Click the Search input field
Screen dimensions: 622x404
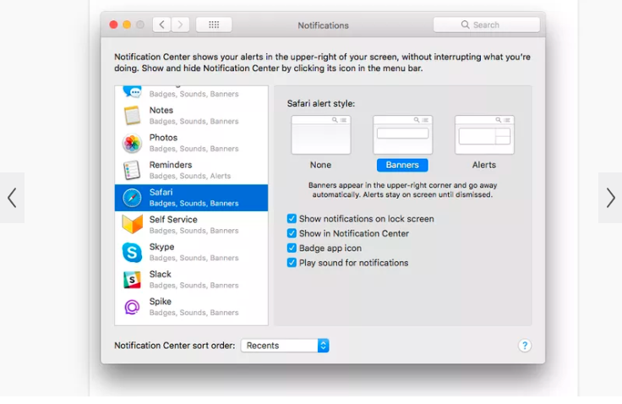click(486, 25)
